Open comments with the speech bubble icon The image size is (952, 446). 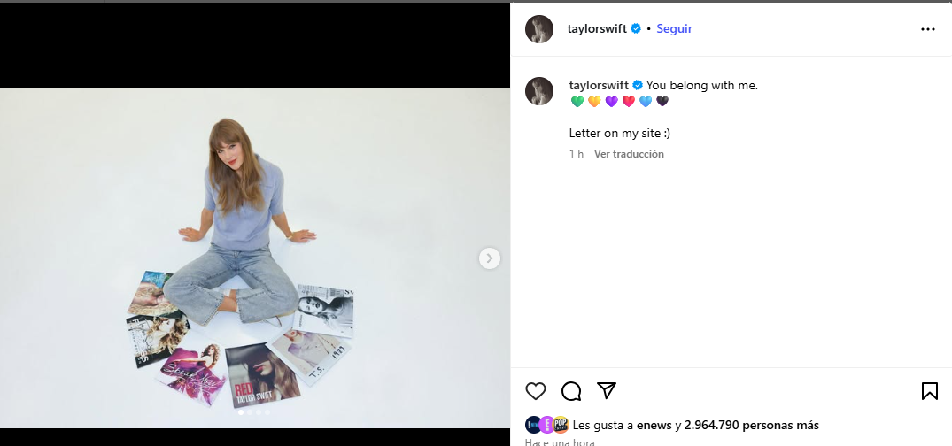tap(571, 391)
